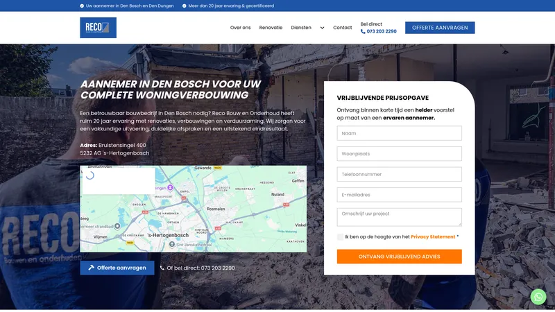555x312 pixels.
Task: Tick the Privacy Statement agreement checkbox
Action: [x=340, y=237]
